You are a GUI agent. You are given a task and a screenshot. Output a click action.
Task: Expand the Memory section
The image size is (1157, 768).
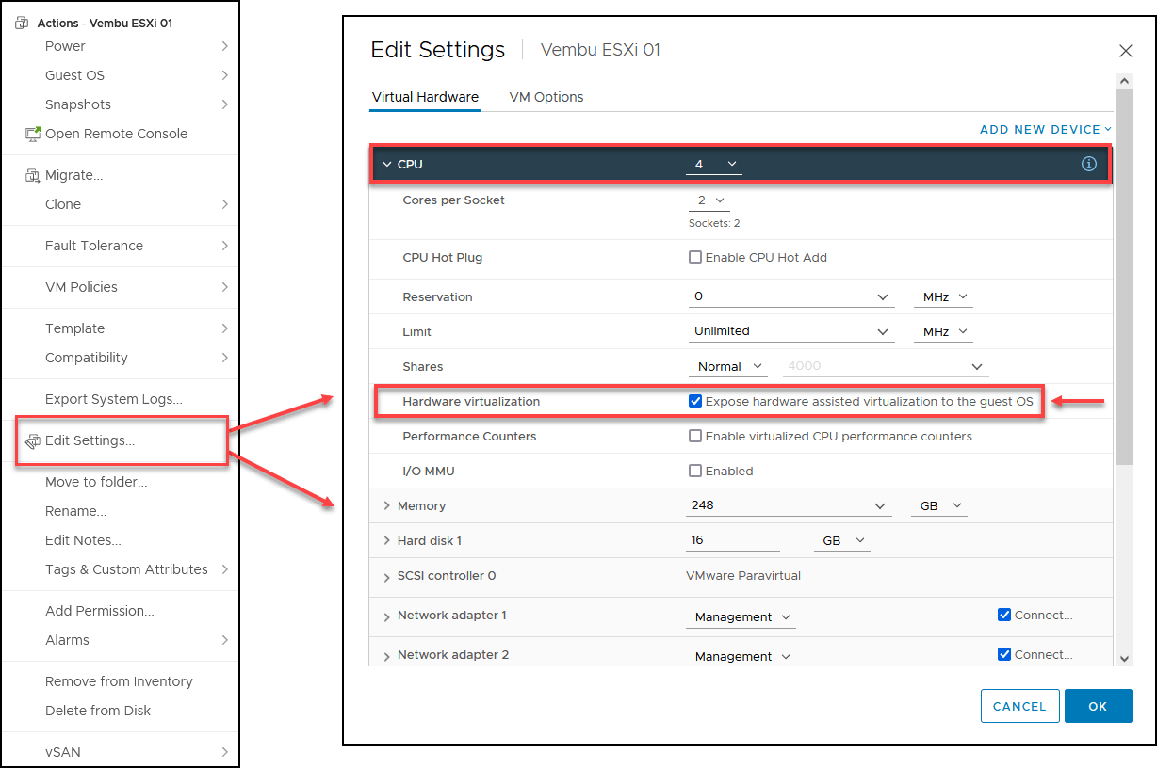coord(386,506)
